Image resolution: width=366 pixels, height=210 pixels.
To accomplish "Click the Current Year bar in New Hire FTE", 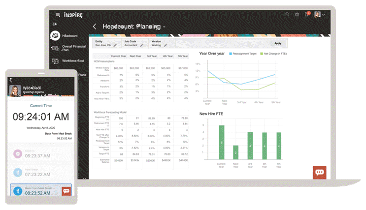I will 222,143.
